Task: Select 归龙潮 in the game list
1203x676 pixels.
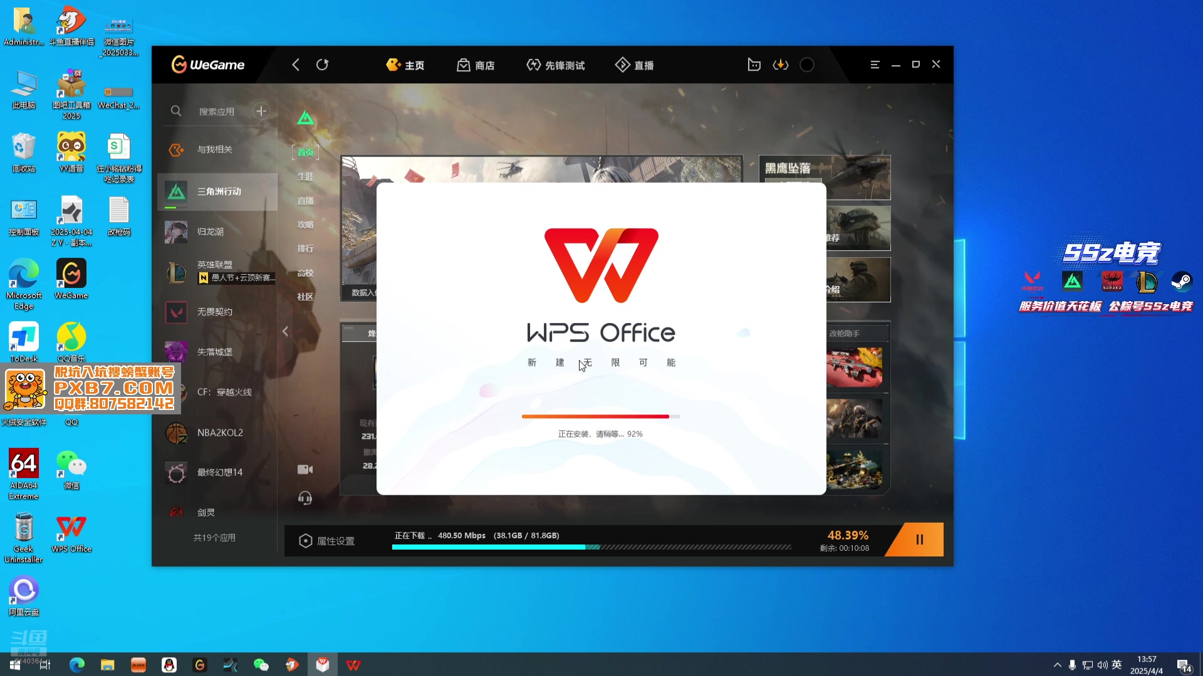Action: (x=217, y=232)
